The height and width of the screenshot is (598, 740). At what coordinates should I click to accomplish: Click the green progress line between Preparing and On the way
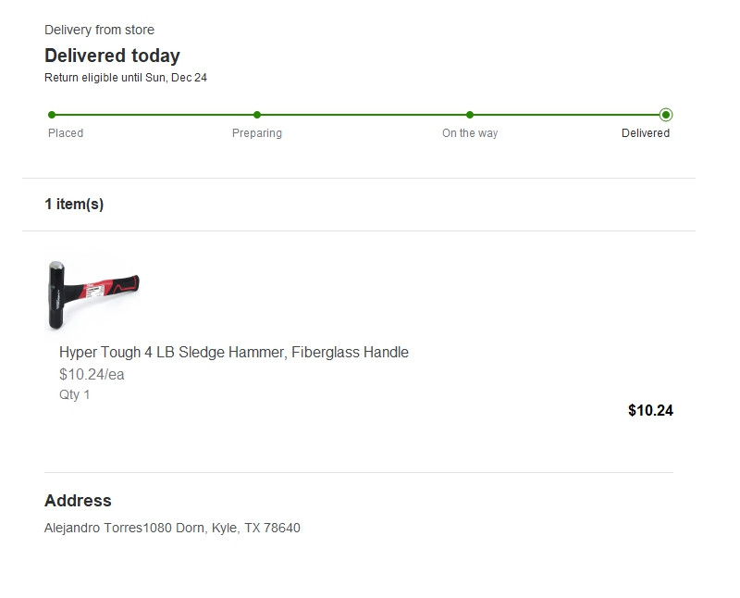click(364, 115)
